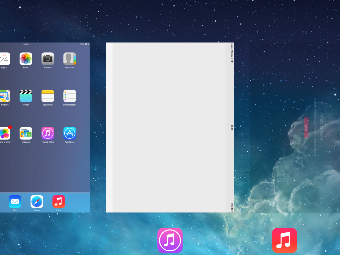Select the Music app preview showing 'Nincs tartalom'
Screen dimensions: 340x255
[x=295, y=127]
